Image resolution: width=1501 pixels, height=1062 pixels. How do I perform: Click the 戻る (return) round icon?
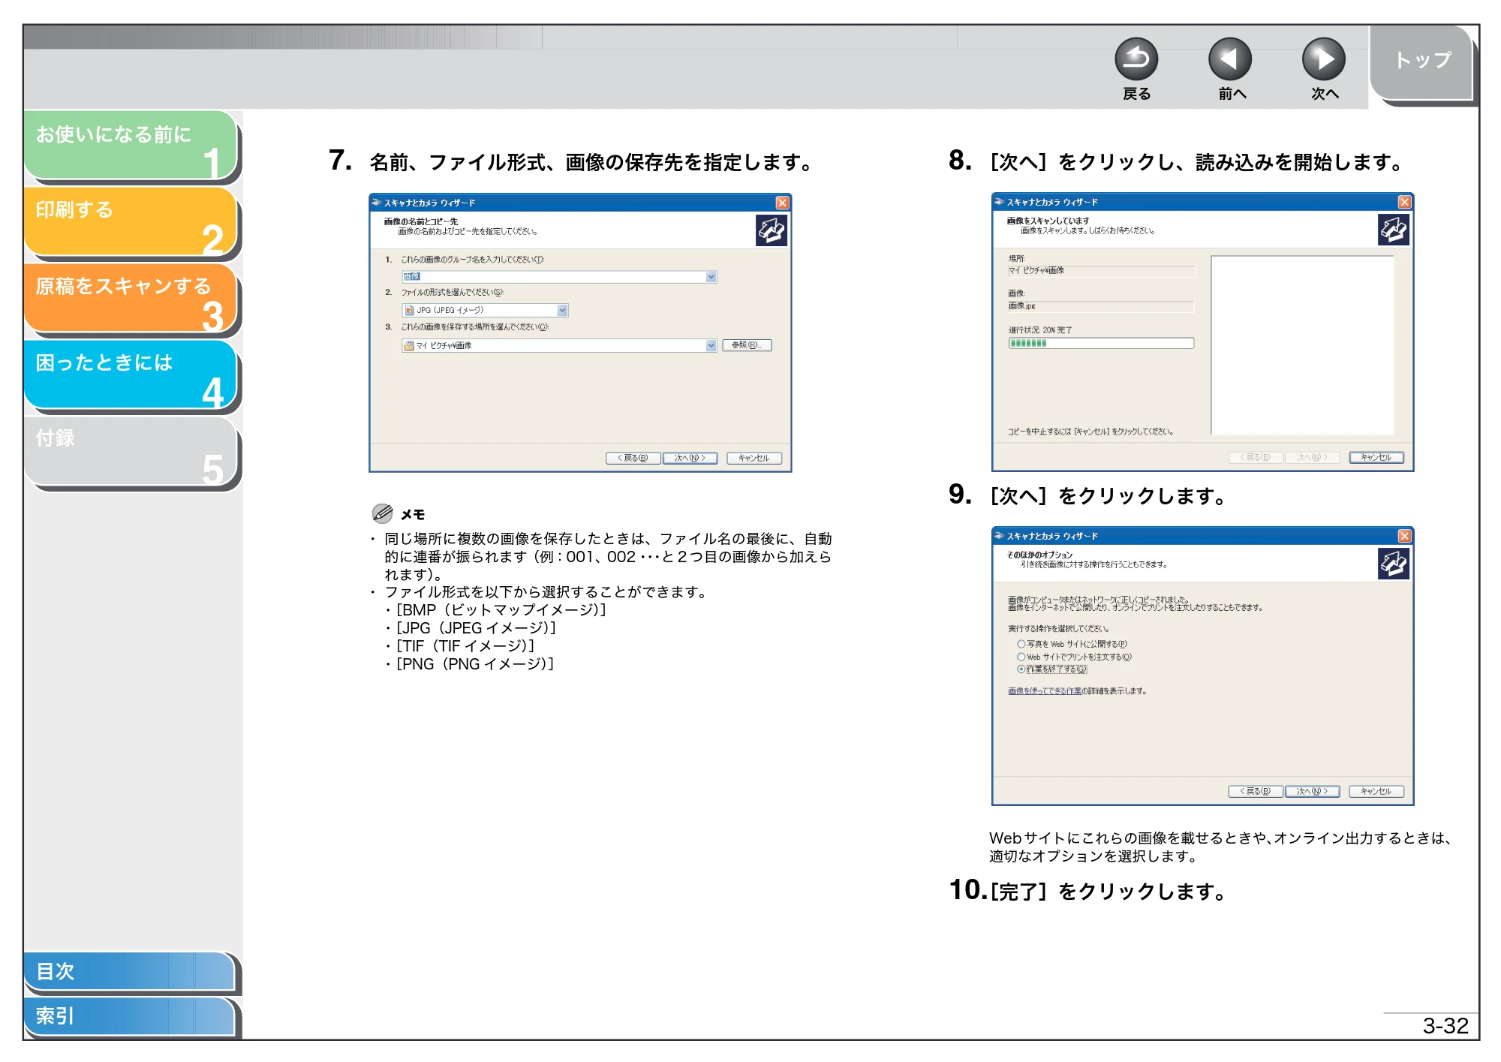click(x=1136, y=59)
